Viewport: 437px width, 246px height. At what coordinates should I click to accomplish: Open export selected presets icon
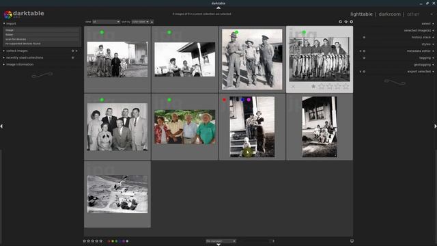361,72
